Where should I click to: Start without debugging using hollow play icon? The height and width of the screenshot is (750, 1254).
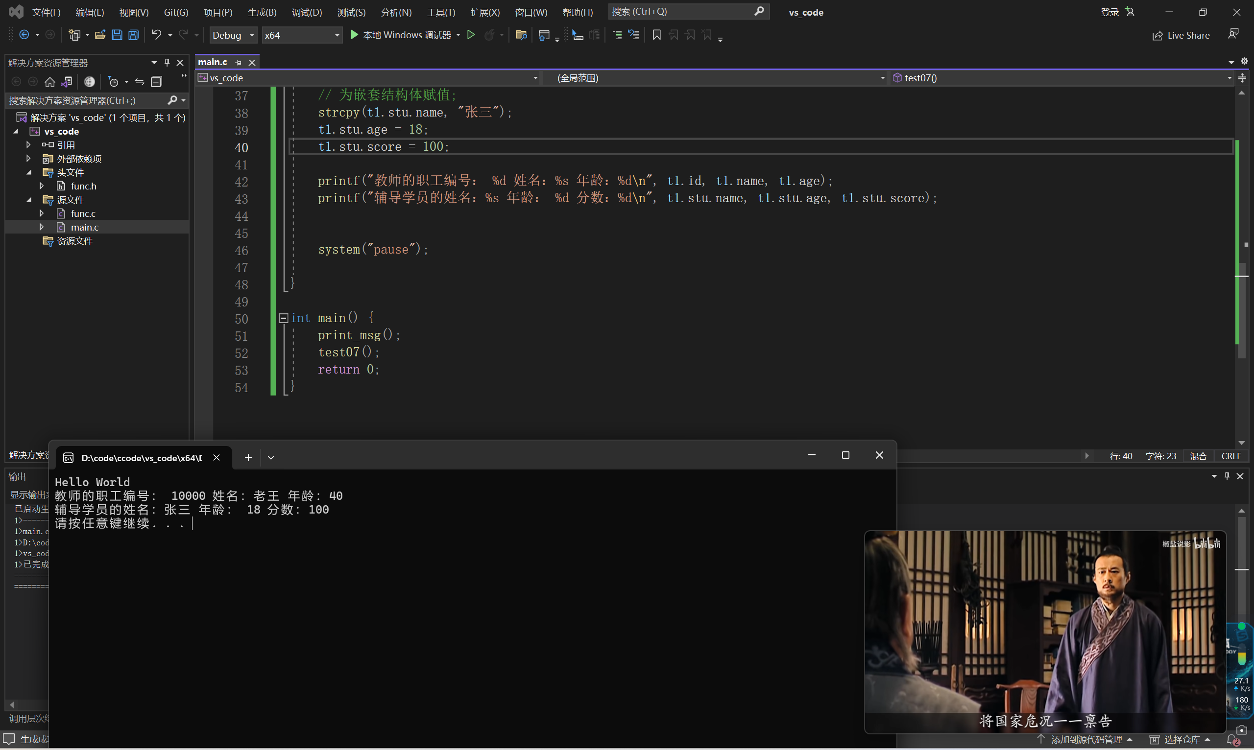(471, 35)
